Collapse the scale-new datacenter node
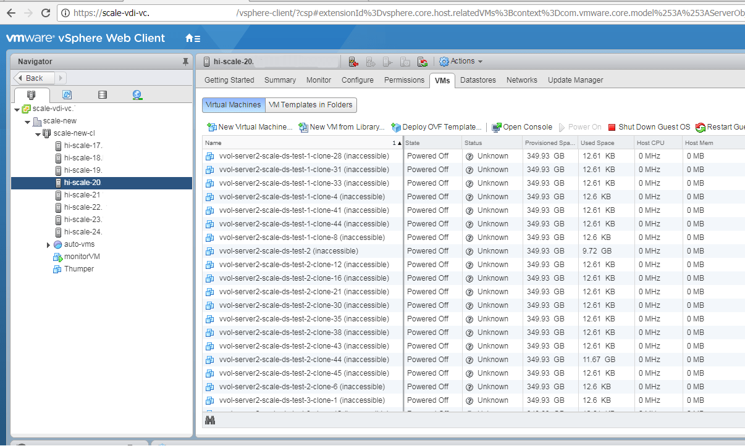This screenshot has height=446, width=745. pyautogui.click(x=28, y=122)
